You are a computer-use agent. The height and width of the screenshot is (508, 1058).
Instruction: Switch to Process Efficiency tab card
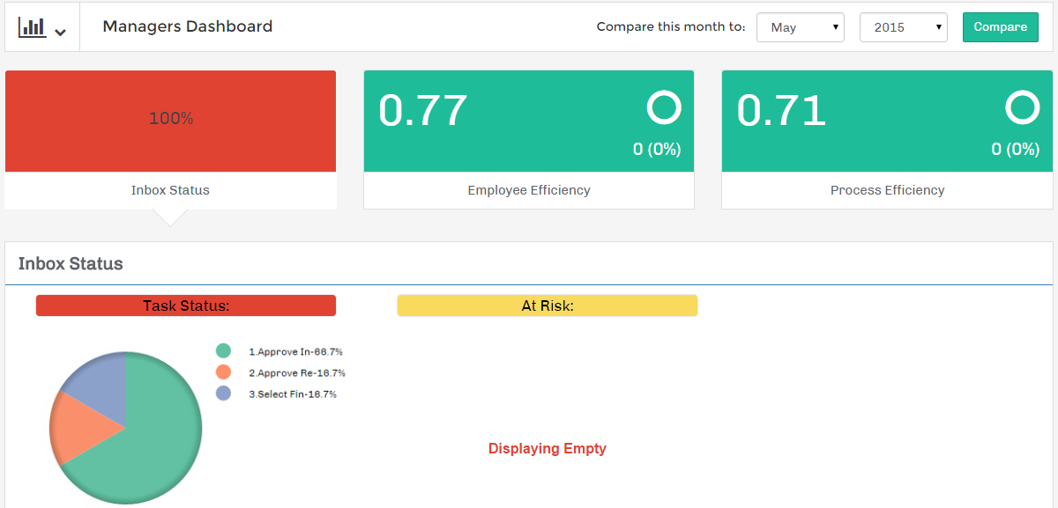[x=887, y=190]
